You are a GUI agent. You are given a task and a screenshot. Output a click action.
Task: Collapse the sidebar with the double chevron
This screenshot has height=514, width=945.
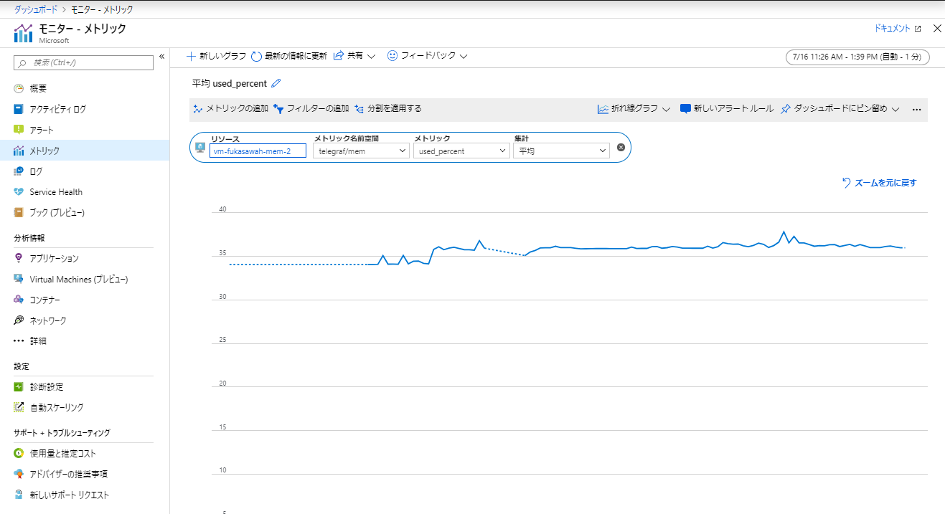(162, 56)
